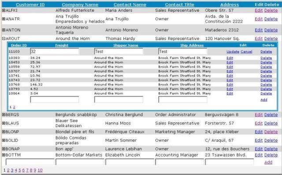
Task: Click Update for order 11103
Action: 233,52
